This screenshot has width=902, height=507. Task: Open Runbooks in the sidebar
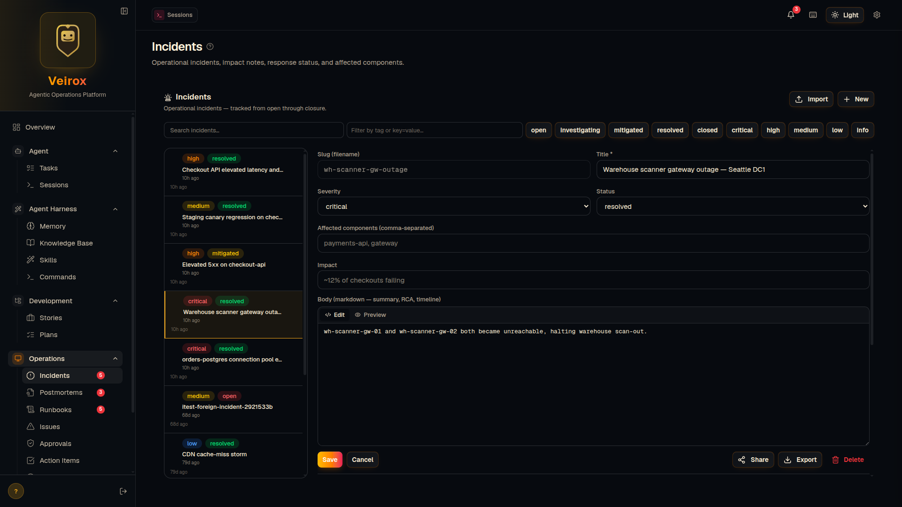[x=72, y=410]
